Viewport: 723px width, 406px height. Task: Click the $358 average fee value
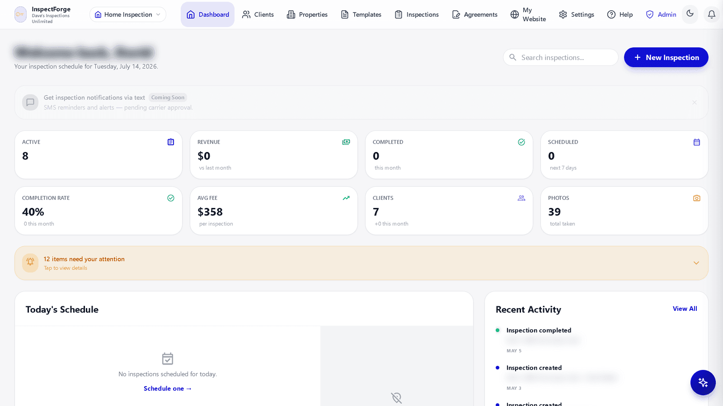pyautogui.click(x=210, y=212)
